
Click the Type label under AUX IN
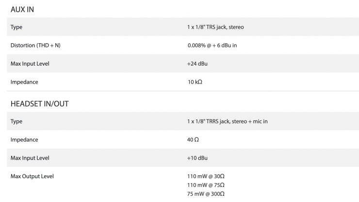(16, 27)
